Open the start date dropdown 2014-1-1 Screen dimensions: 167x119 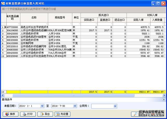(42, 106)
